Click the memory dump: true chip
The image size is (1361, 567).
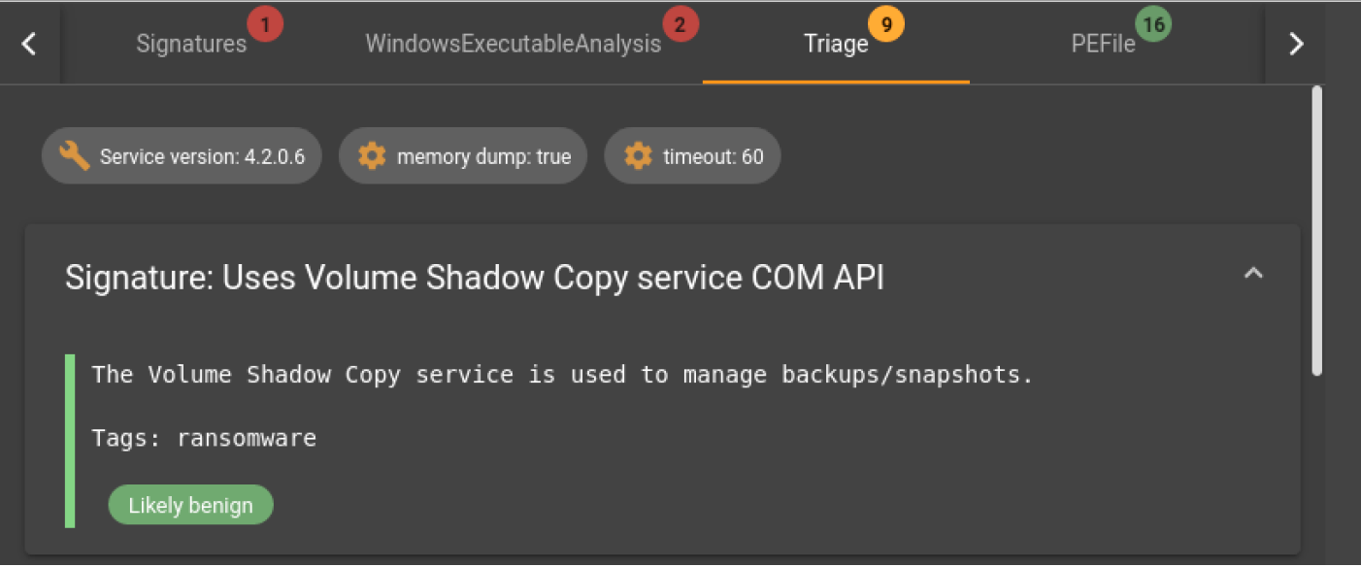point(463,155)
